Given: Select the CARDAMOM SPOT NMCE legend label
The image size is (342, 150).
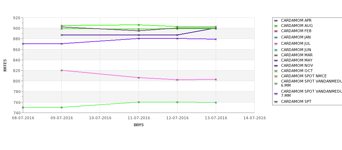Looking at the screenshot, I should [304, 76].
